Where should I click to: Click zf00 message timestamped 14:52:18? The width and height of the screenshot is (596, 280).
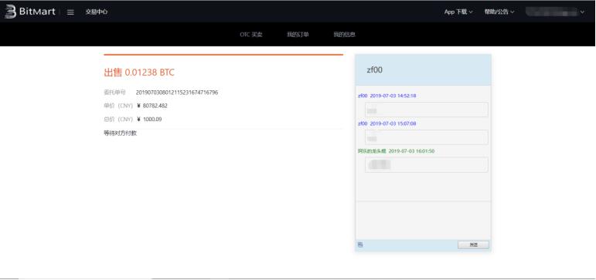387,96
